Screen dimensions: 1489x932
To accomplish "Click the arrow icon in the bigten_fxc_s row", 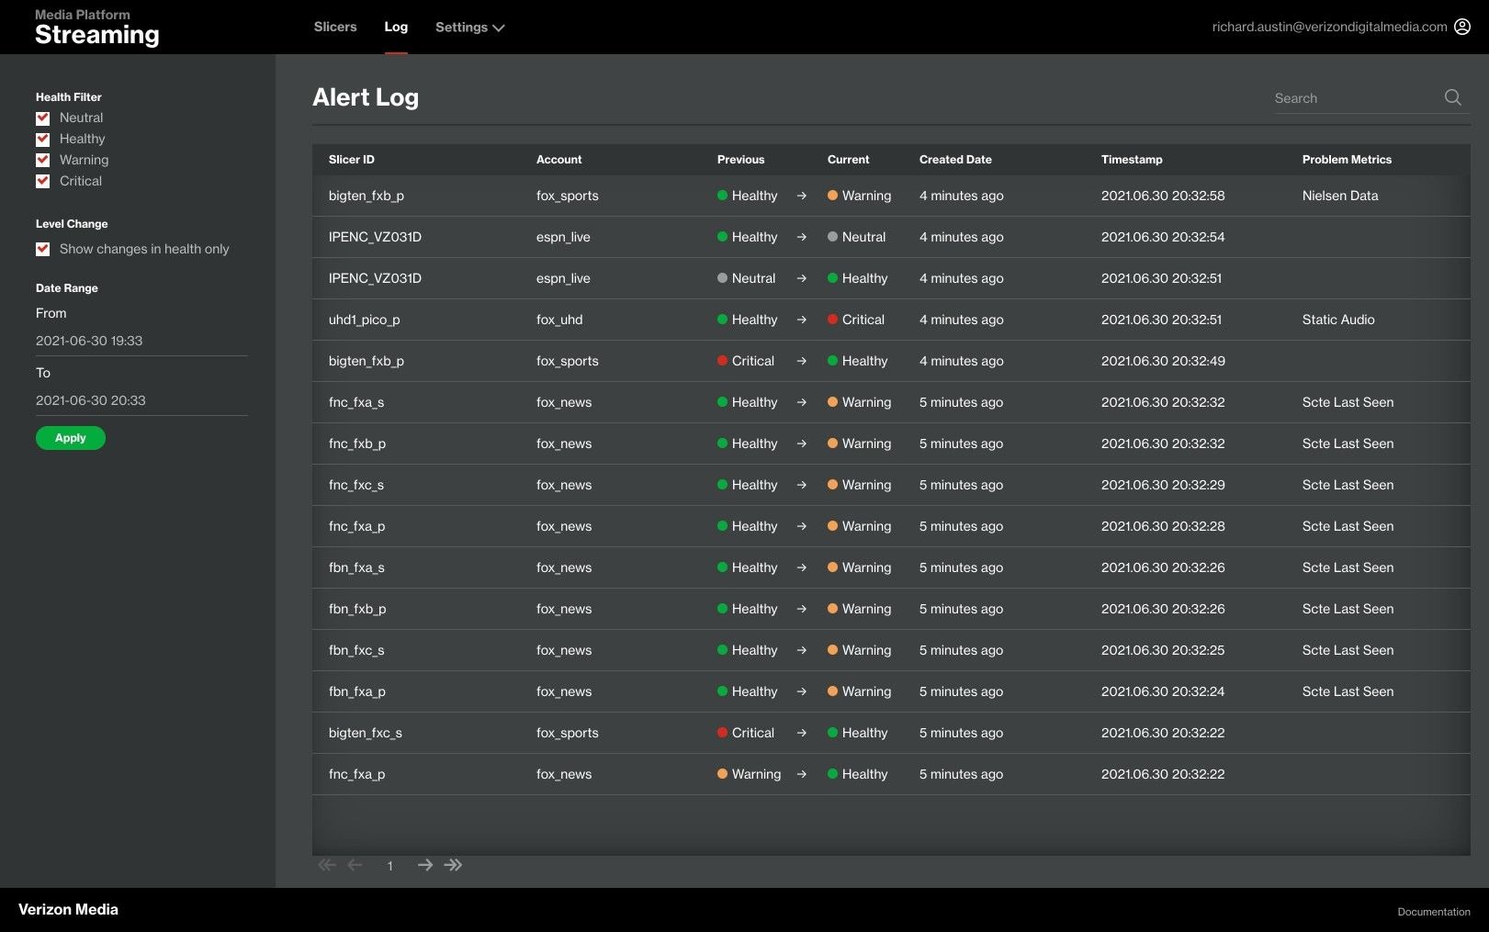I will (802, 733).
